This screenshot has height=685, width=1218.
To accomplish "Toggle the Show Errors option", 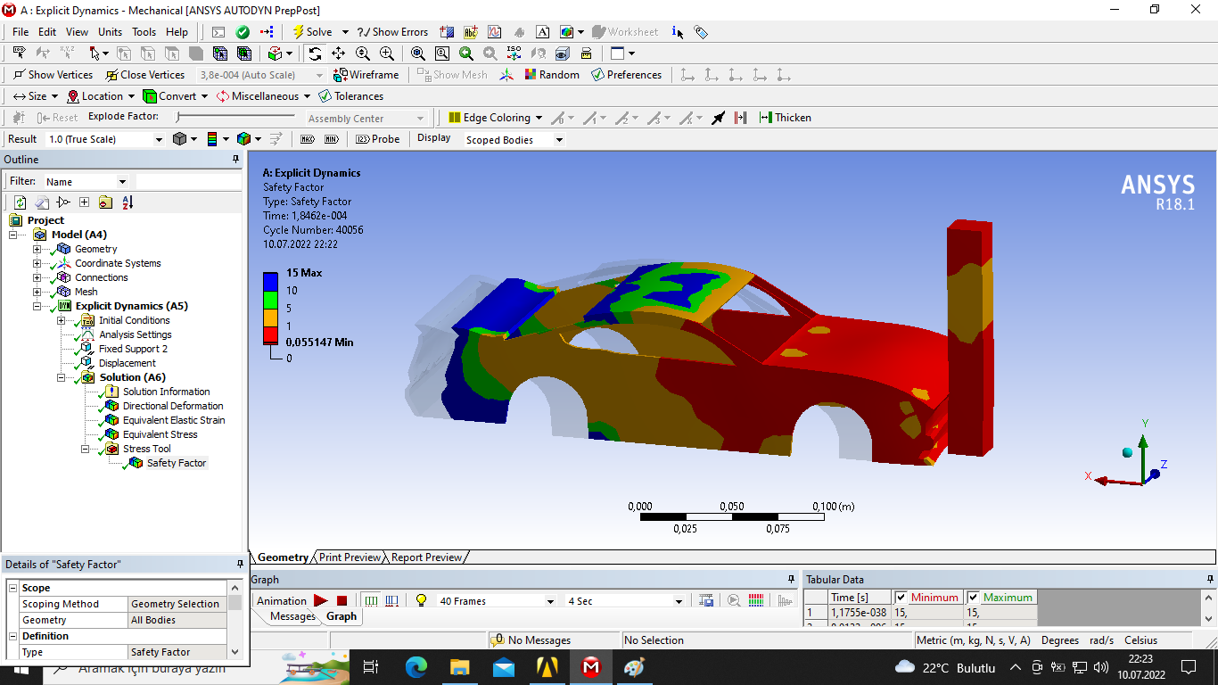I will (x=392, y=31).
